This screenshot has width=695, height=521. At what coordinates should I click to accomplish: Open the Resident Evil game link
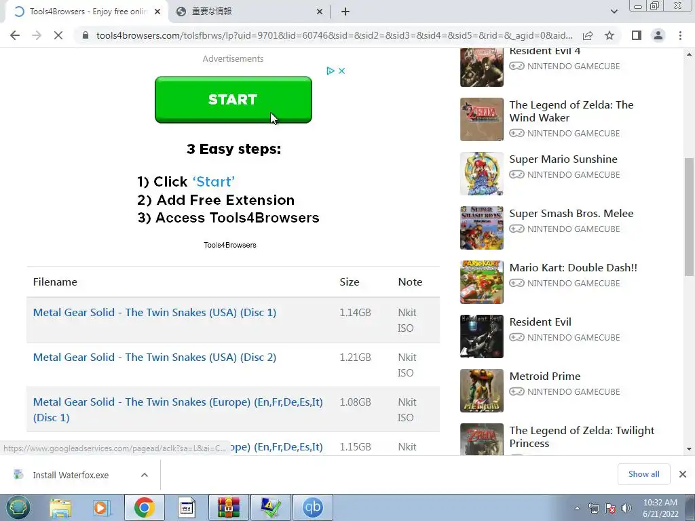point(540,322)
